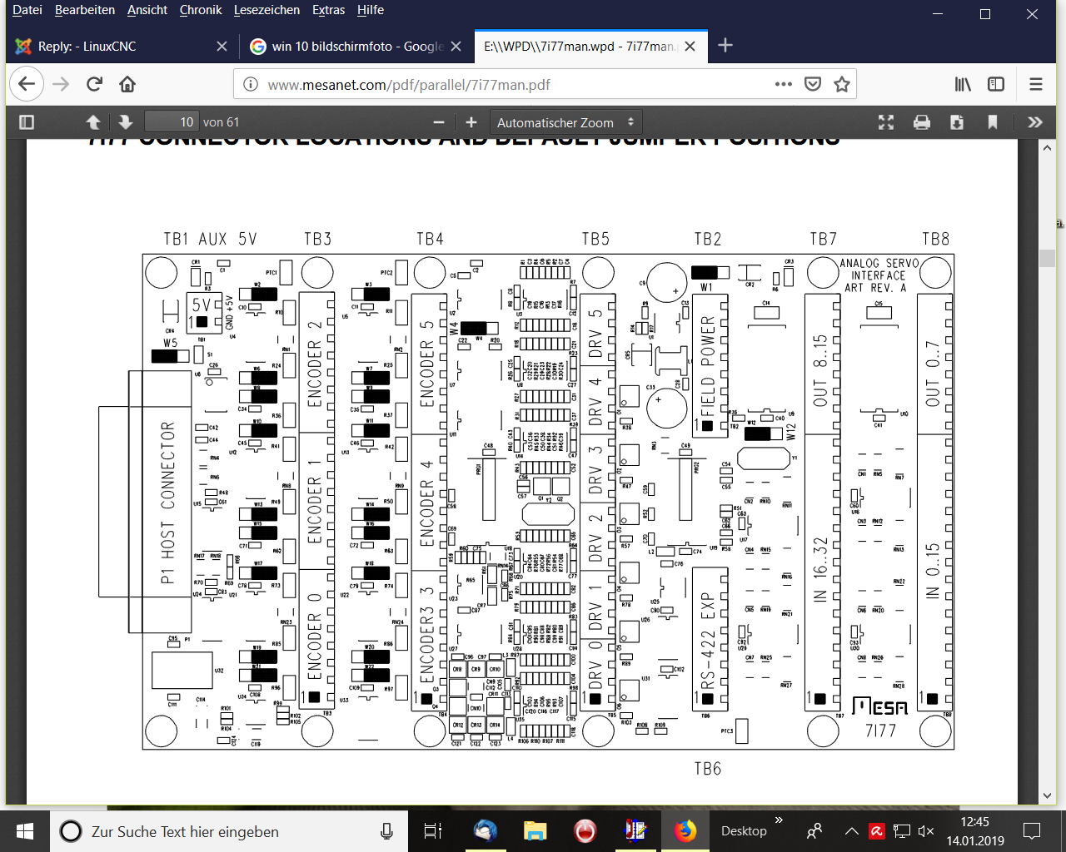This screenshot has height=852, width=1066.
Task: Click the PDF current view bookmark icon
Action: 993,122
